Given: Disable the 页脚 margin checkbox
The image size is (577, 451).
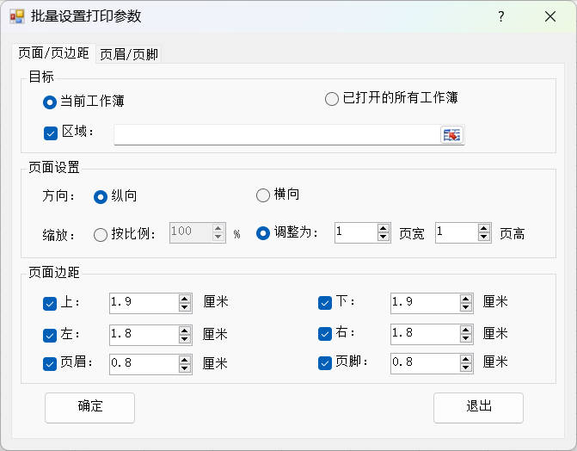Looking at the screenshot, I should (x=325, y=363).
